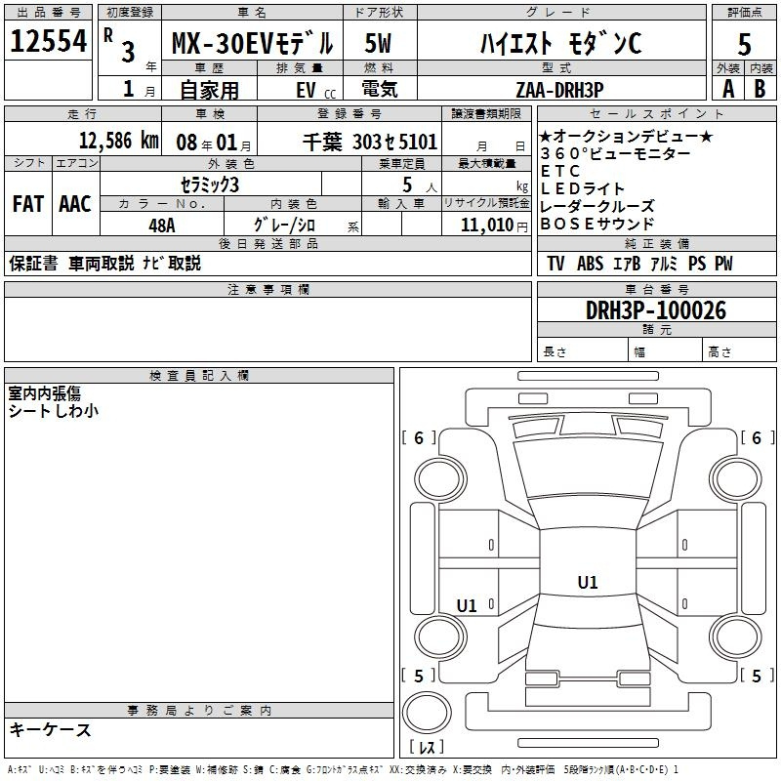Screen dimensions: 781x781
Task: Select the LEDライト sales point
Action: 582,188
